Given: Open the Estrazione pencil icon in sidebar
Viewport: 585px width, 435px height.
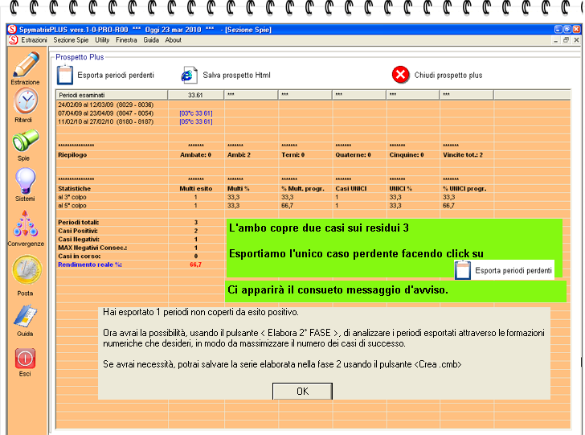Looking at the screenshot, I should [26, 64].
